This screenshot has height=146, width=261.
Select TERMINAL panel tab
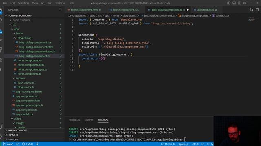click(x=103, y=120)
